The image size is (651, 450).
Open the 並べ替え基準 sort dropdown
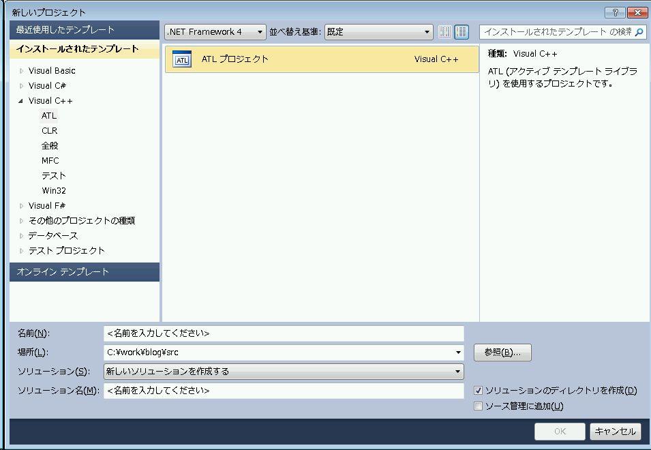tap(378, 32)
